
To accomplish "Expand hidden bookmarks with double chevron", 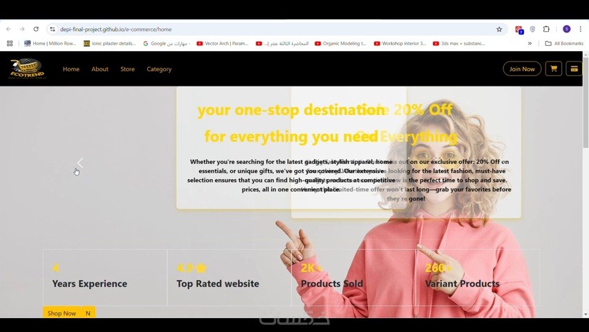I will tap(530, 44).
